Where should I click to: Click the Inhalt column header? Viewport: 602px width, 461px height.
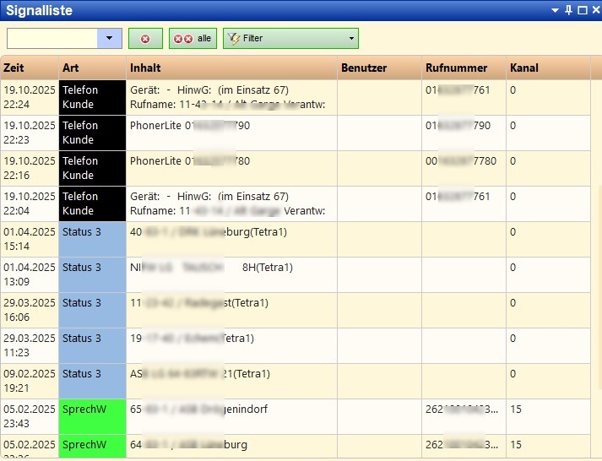[231, 68]
